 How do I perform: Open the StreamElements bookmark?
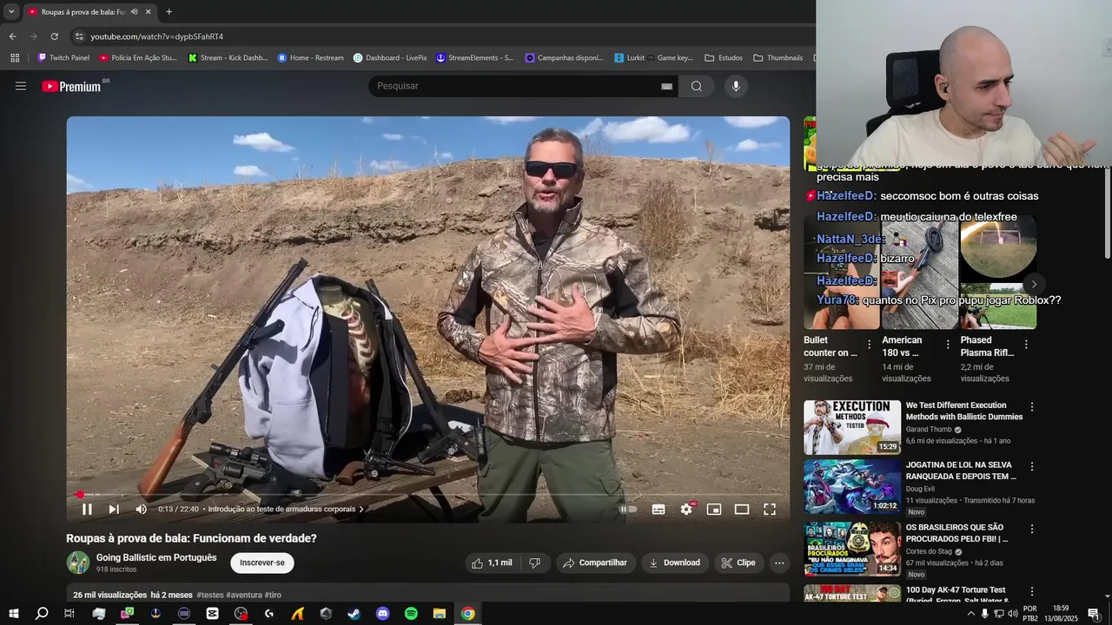(x=475, y=58)
